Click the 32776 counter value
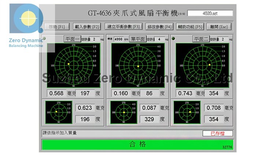The width and height of the screenshot is (275, 156). click(227, 147)
